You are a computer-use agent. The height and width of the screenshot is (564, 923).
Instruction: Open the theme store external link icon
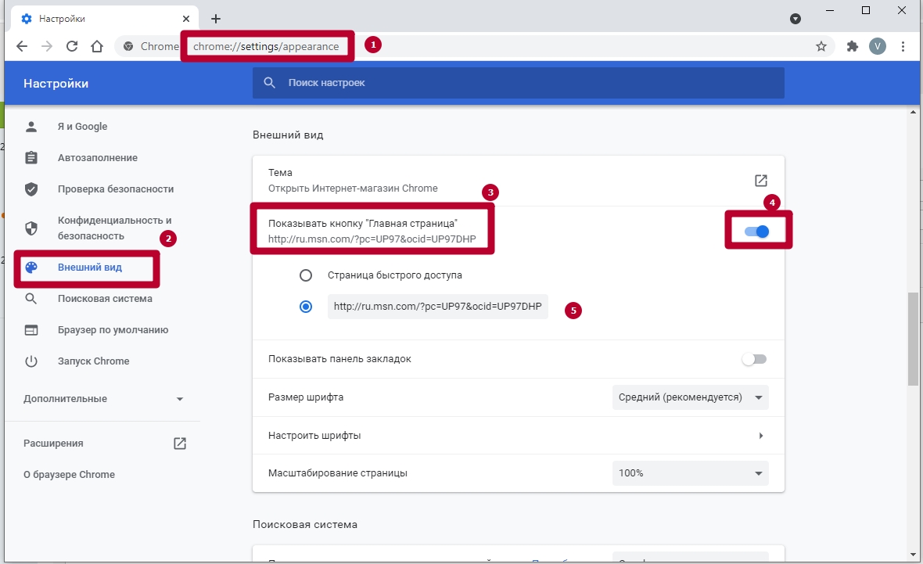[x=760, y=181]
